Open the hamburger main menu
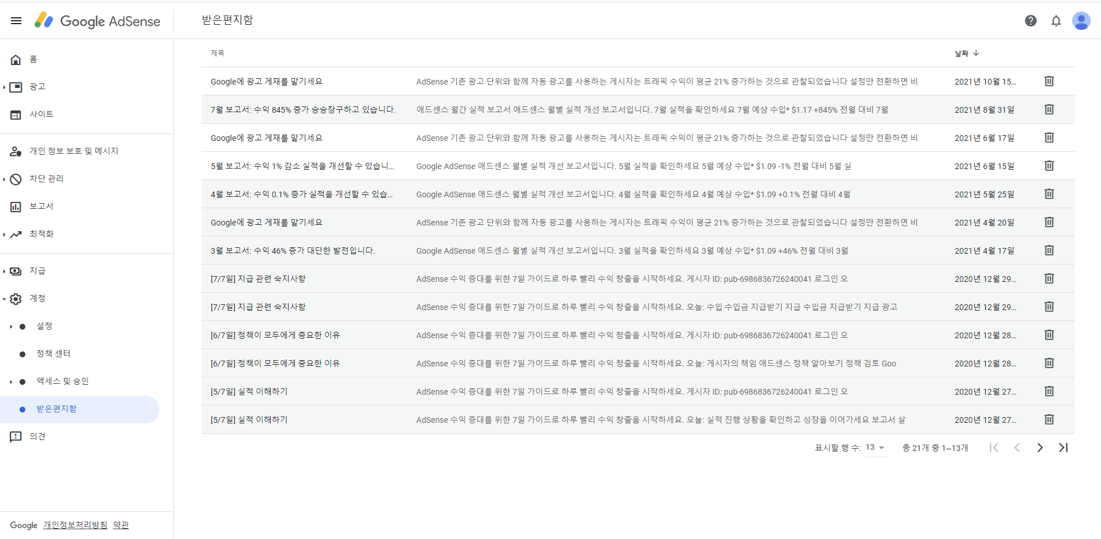Image resolution: width=1101 pixels, height=539 pixels. [16, 21]
